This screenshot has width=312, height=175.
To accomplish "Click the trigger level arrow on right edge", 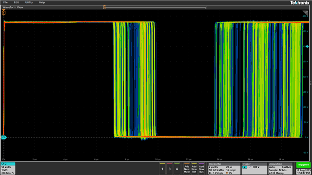I will [308, 47].
